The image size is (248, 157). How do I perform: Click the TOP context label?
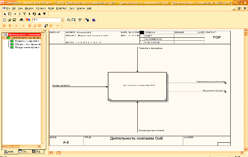[x=217, y=37]
